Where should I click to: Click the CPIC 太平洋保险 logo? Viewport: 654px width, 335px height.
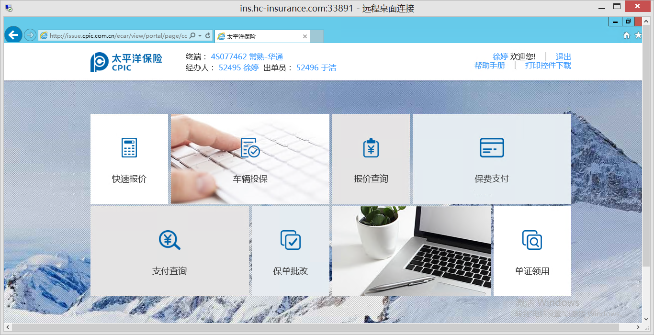click(126, 62)
